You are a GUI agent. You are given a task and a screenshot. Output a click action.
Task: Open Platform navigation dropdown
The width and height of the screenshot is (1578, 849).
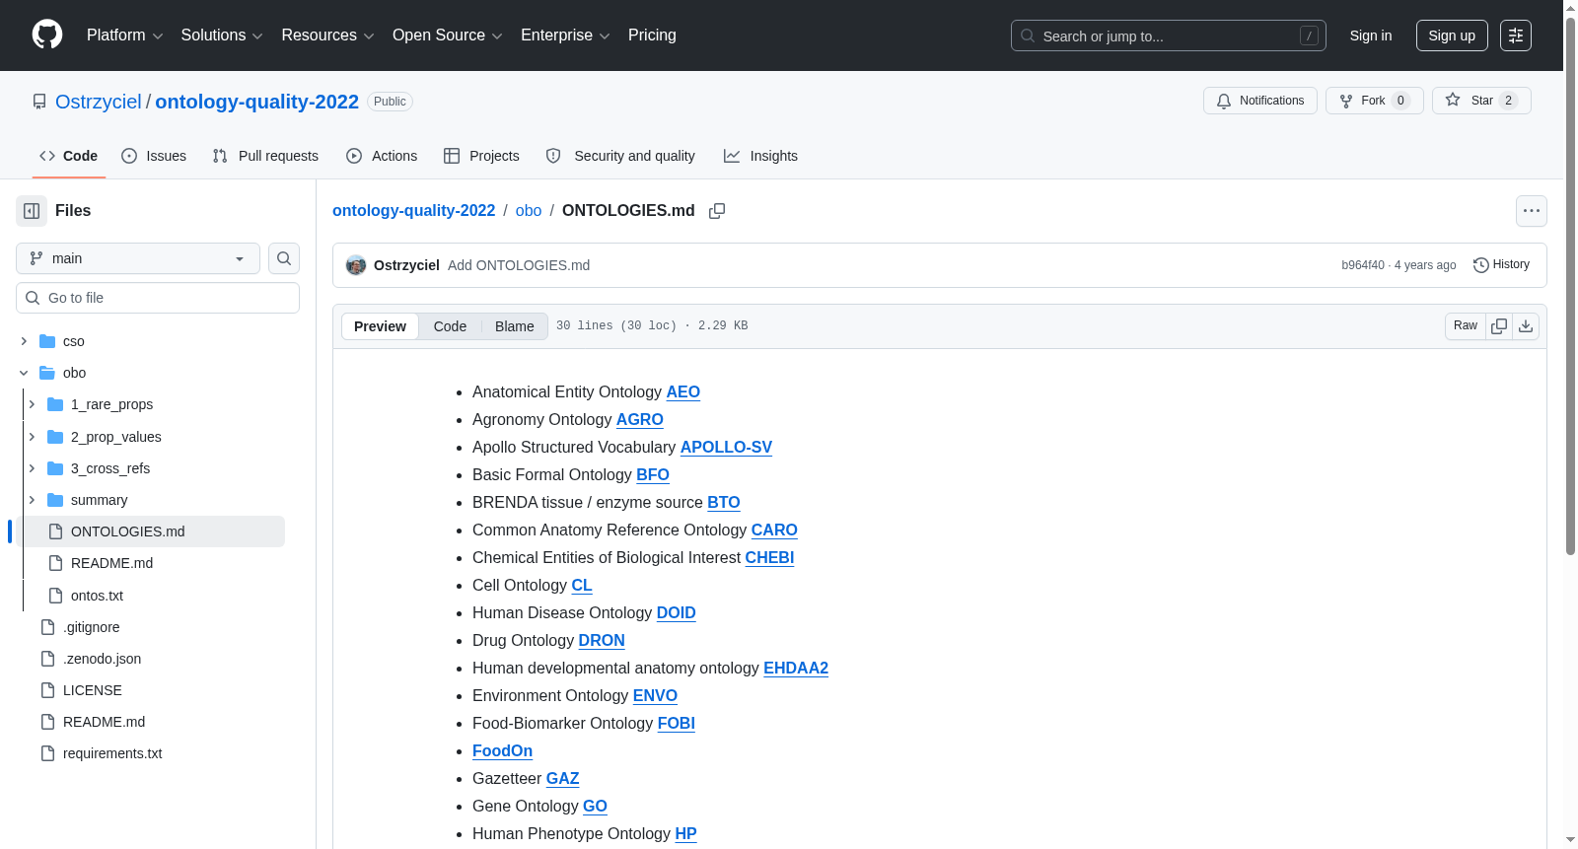click(124, 35)
